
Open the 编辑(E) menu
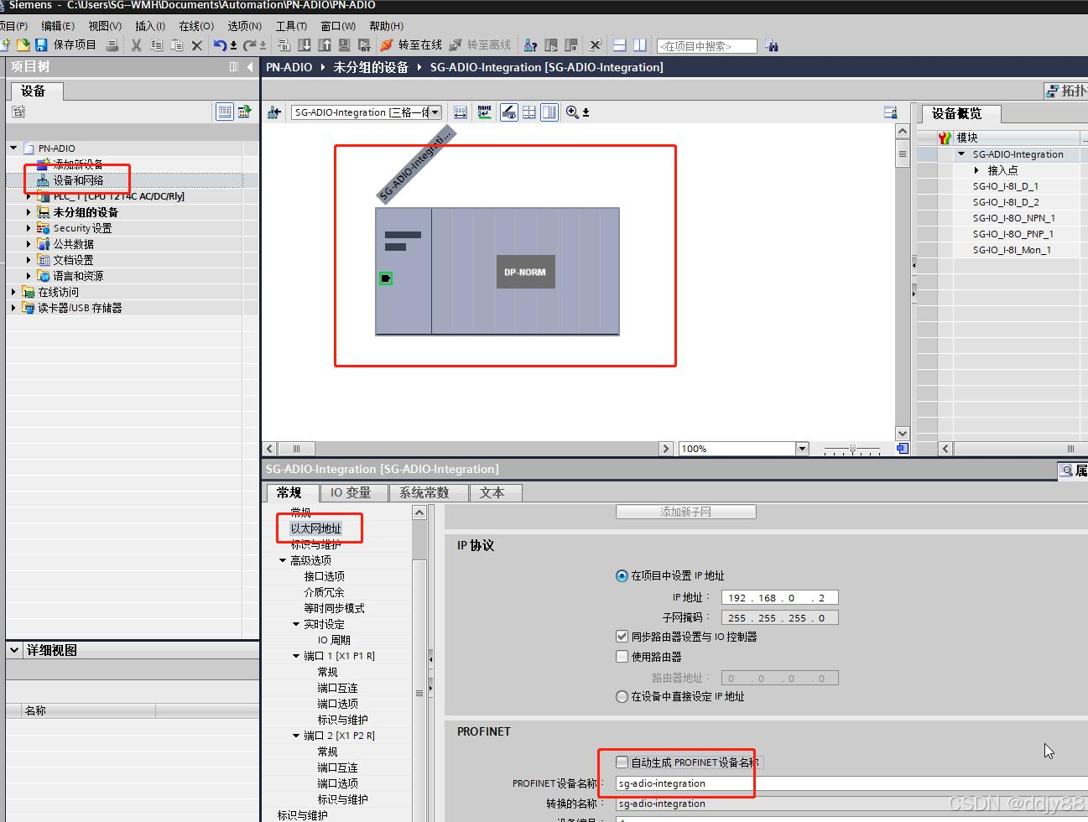pos(58,26)
